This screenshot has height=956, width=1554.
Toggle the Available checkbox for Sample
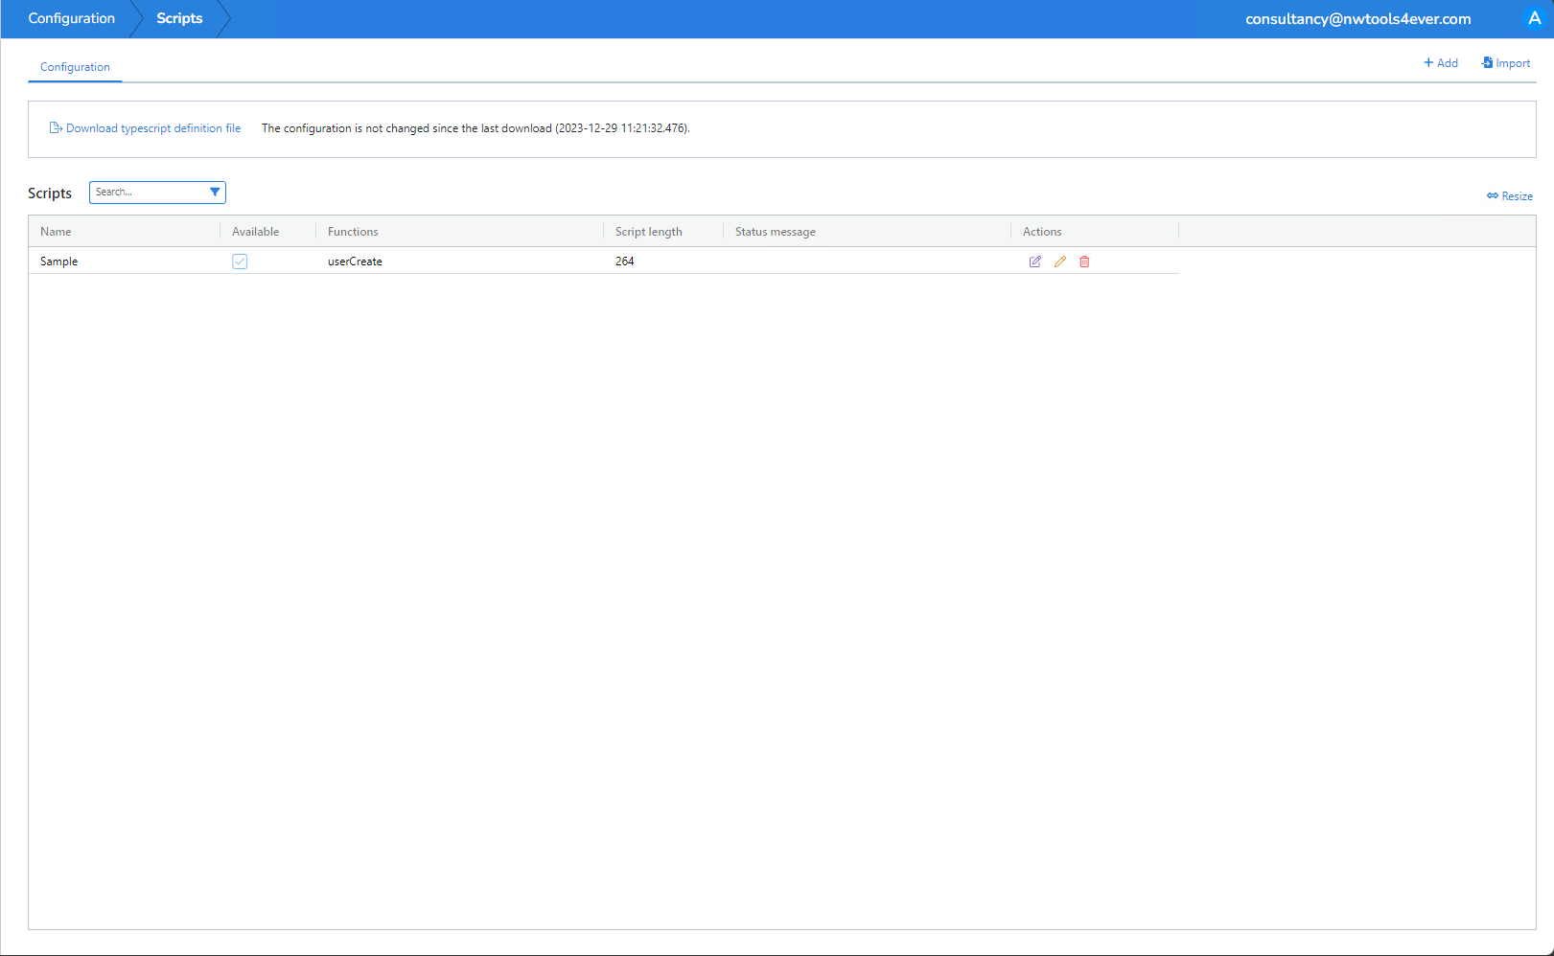240,262
